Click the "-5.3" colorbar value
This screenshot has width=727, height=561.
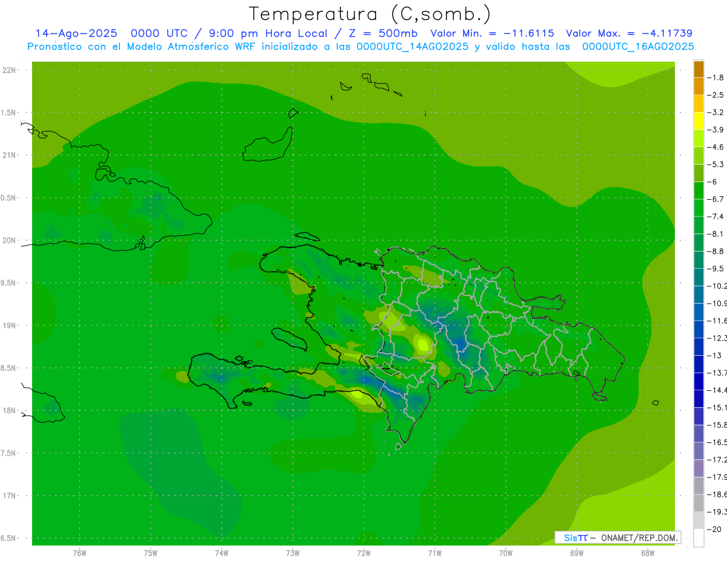pos(716,165)
